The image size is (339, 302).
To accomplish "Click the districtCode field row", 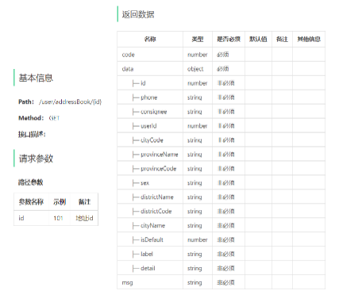I will (x=221, y=212).
